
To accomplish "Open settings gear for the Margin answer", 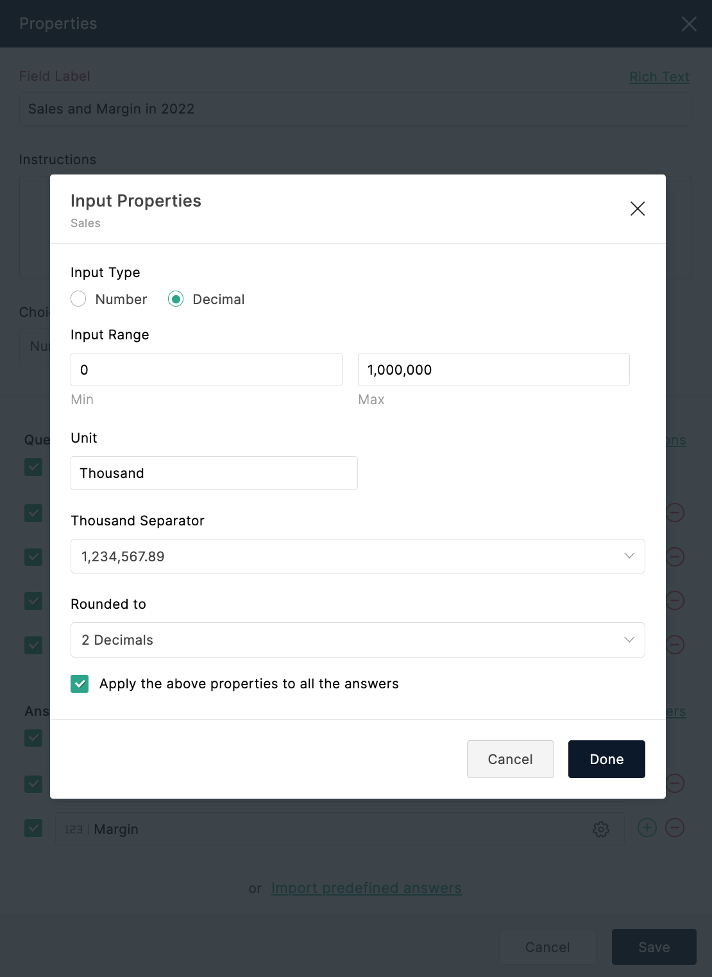I will tap(601, 829).
